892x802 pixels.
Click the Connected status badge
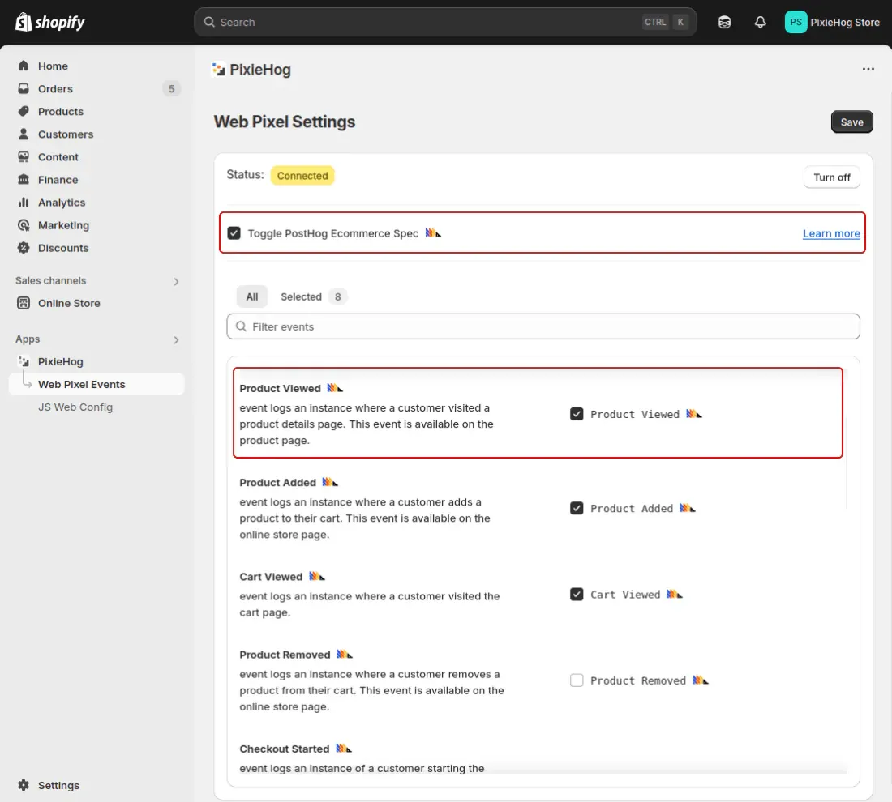coord(302,176)
